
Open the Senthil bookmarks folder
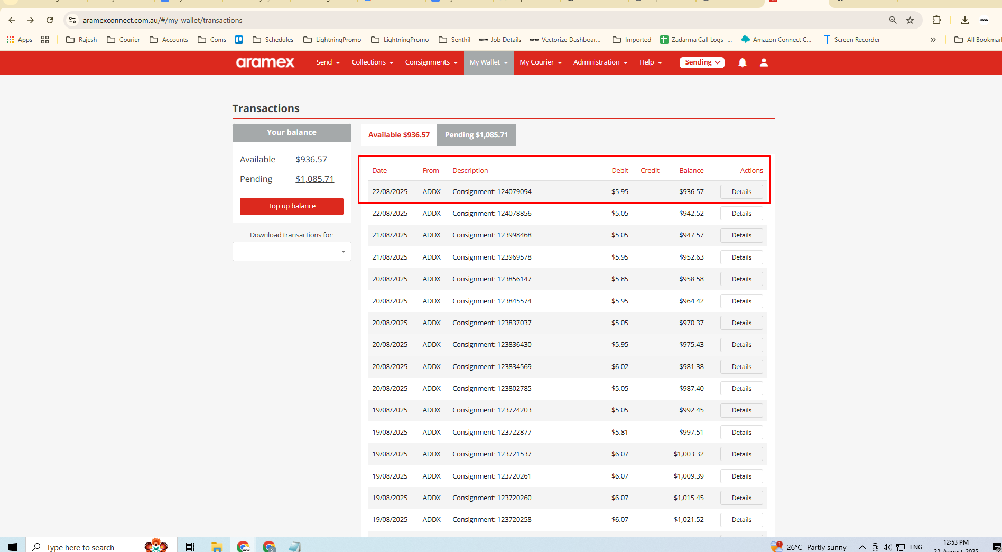pyautogui.click(x=454, y=40)
